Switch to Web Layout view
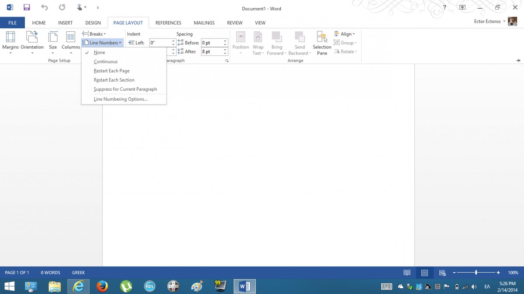This screenshot has height=294, width=524. click(442, 273)
